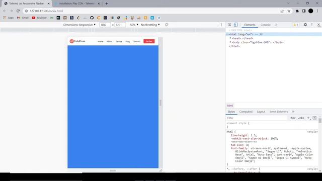Show more style pane tabs chevron
The width and height of the screenshot is (322, 181).
tap(293, 112)
